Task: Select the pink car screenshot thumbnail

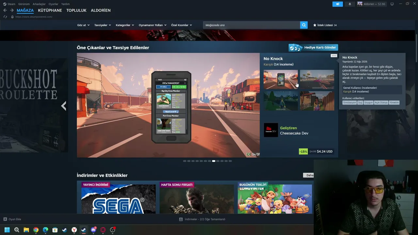Action: click(x=317, y=79)
